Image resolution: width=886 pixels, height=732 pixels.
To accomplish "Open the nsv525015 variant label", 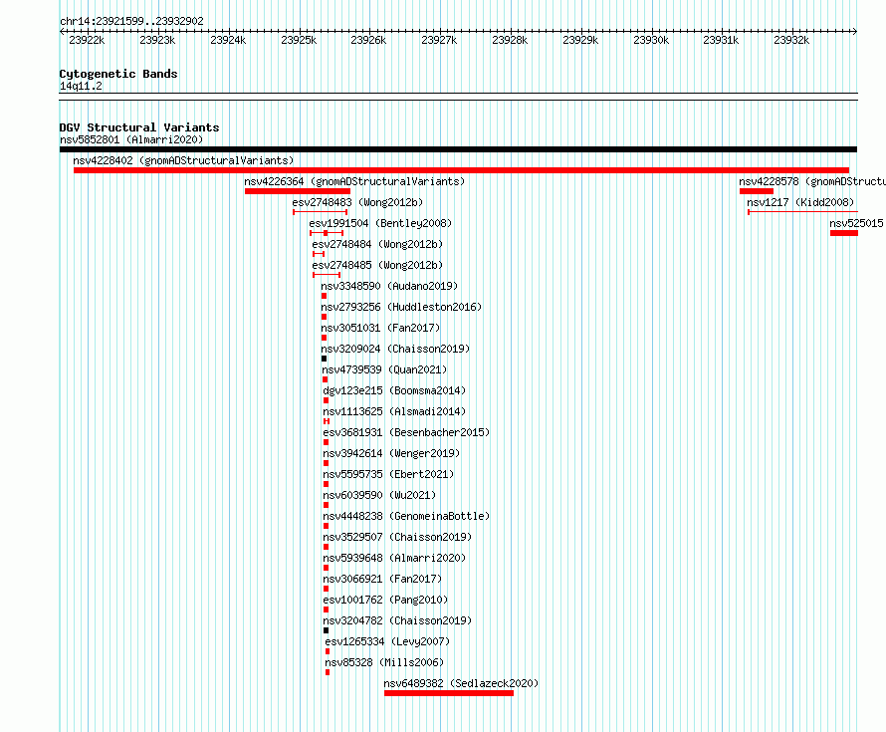I will click(856, 223).
